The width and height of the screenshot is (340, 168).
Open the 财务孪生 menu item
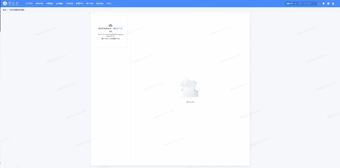(100, 3)
